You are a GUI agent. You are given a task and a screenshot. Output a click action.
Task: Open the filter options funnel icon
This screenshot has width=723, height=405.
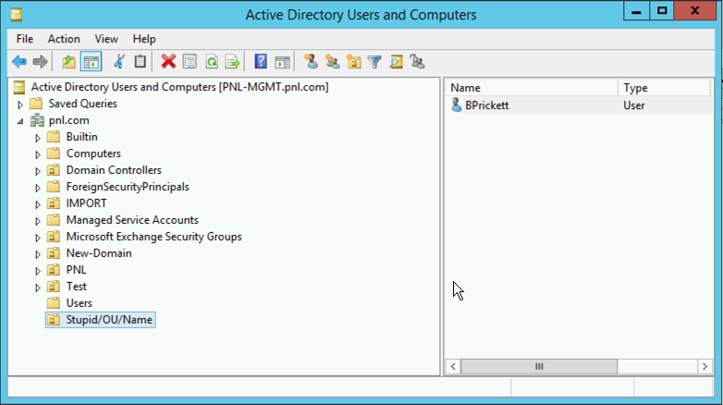click(374, 62)
